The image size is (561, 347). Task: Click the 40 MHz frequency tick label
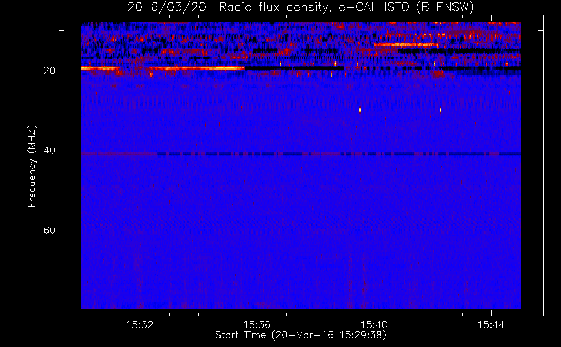(x=50, y=150)
